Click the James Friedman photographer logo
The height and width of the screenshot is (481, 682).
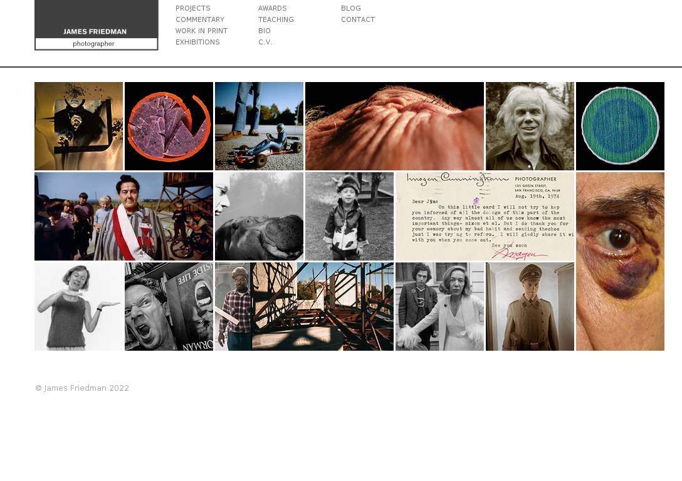tap(96, 26)
